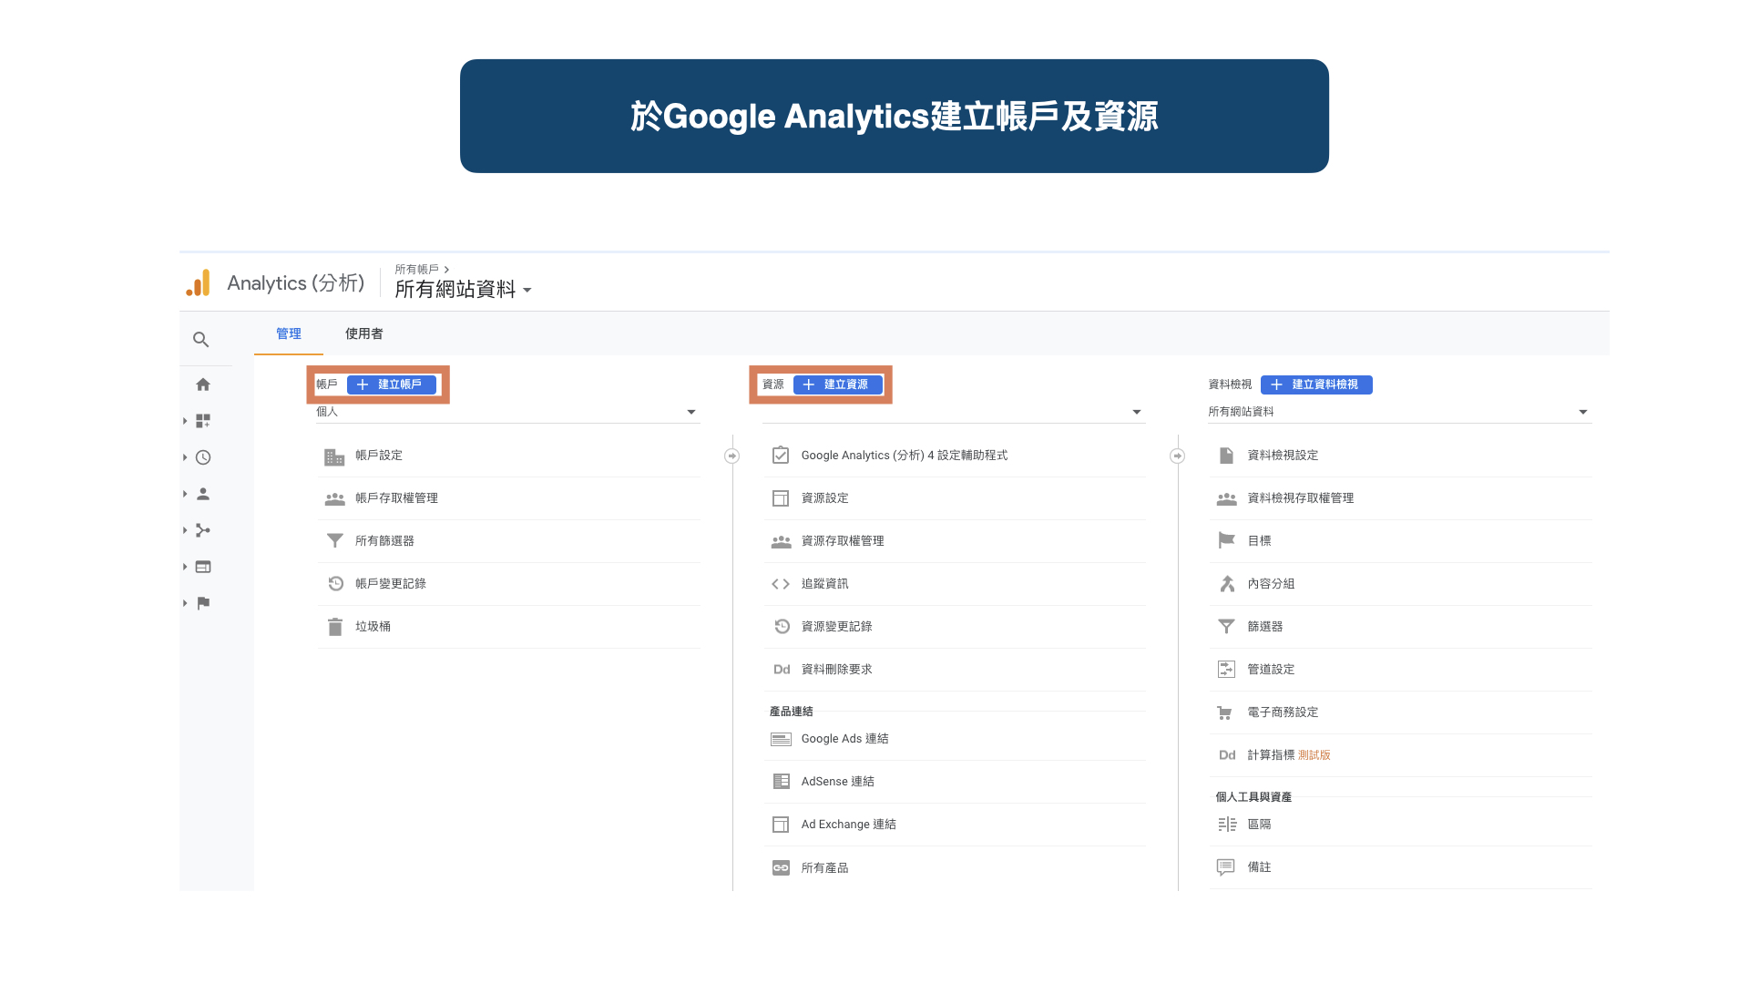Screen dimensions: 1749x984
Task: Open the 個人 account dropdown
Action: point(507,412)
